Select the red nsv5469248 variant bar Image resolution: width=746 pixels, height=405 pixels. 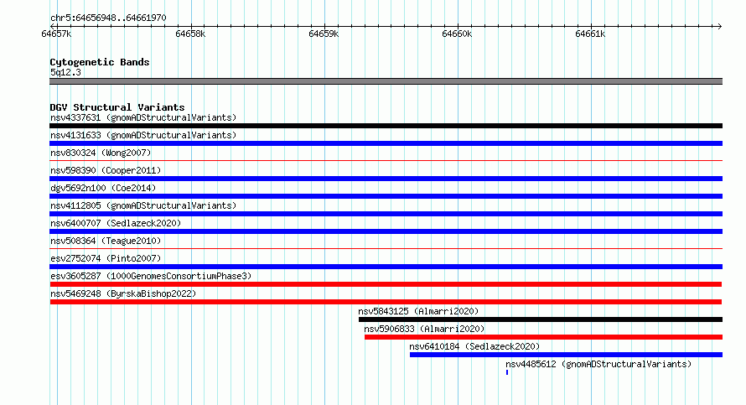[386, 302]
